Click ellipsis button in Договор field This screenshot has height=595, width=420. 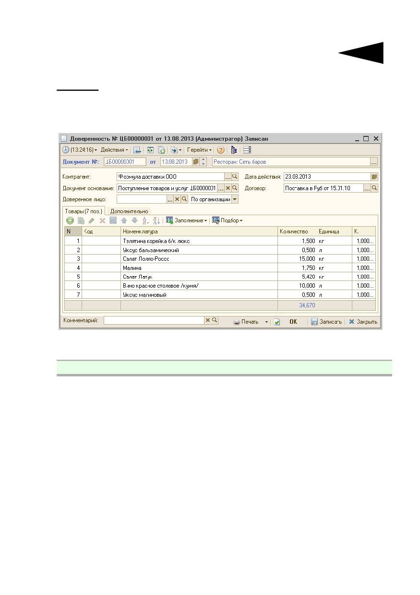coord(367,188)
